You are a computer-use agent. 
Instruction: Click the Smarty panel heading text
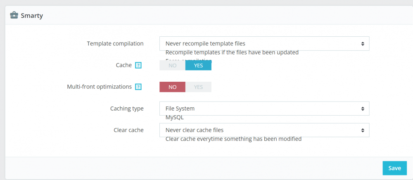point(32,16)
